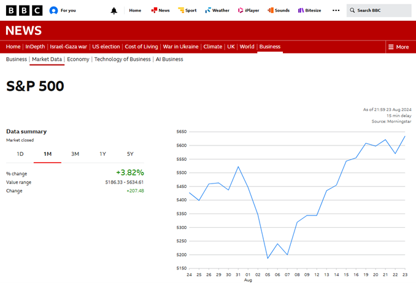Open the three-dot more services menu

pos(336,10)
